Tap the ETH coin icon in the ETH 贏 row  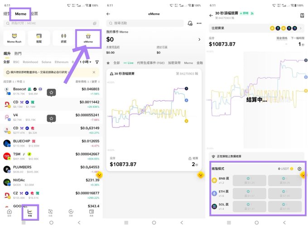tap(214, 193)
